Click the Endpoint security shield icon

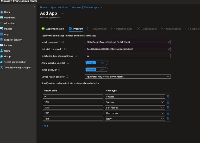2,40
